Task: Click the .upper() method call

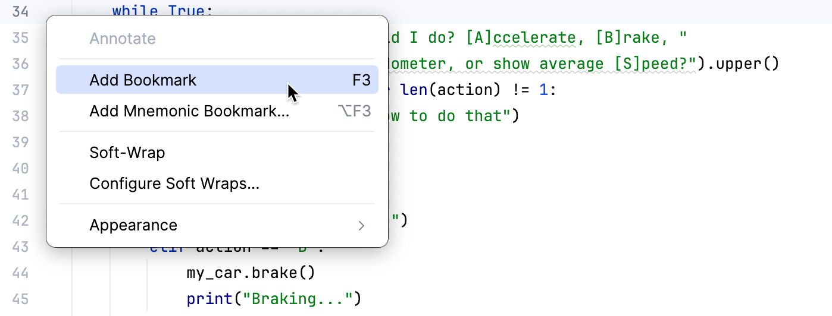Action: [741, 64]
